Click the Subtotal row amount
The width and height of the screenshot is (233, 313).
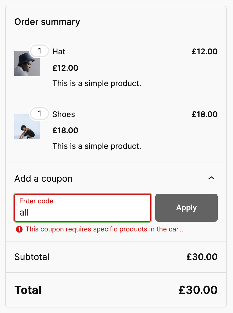pos(202,257)
